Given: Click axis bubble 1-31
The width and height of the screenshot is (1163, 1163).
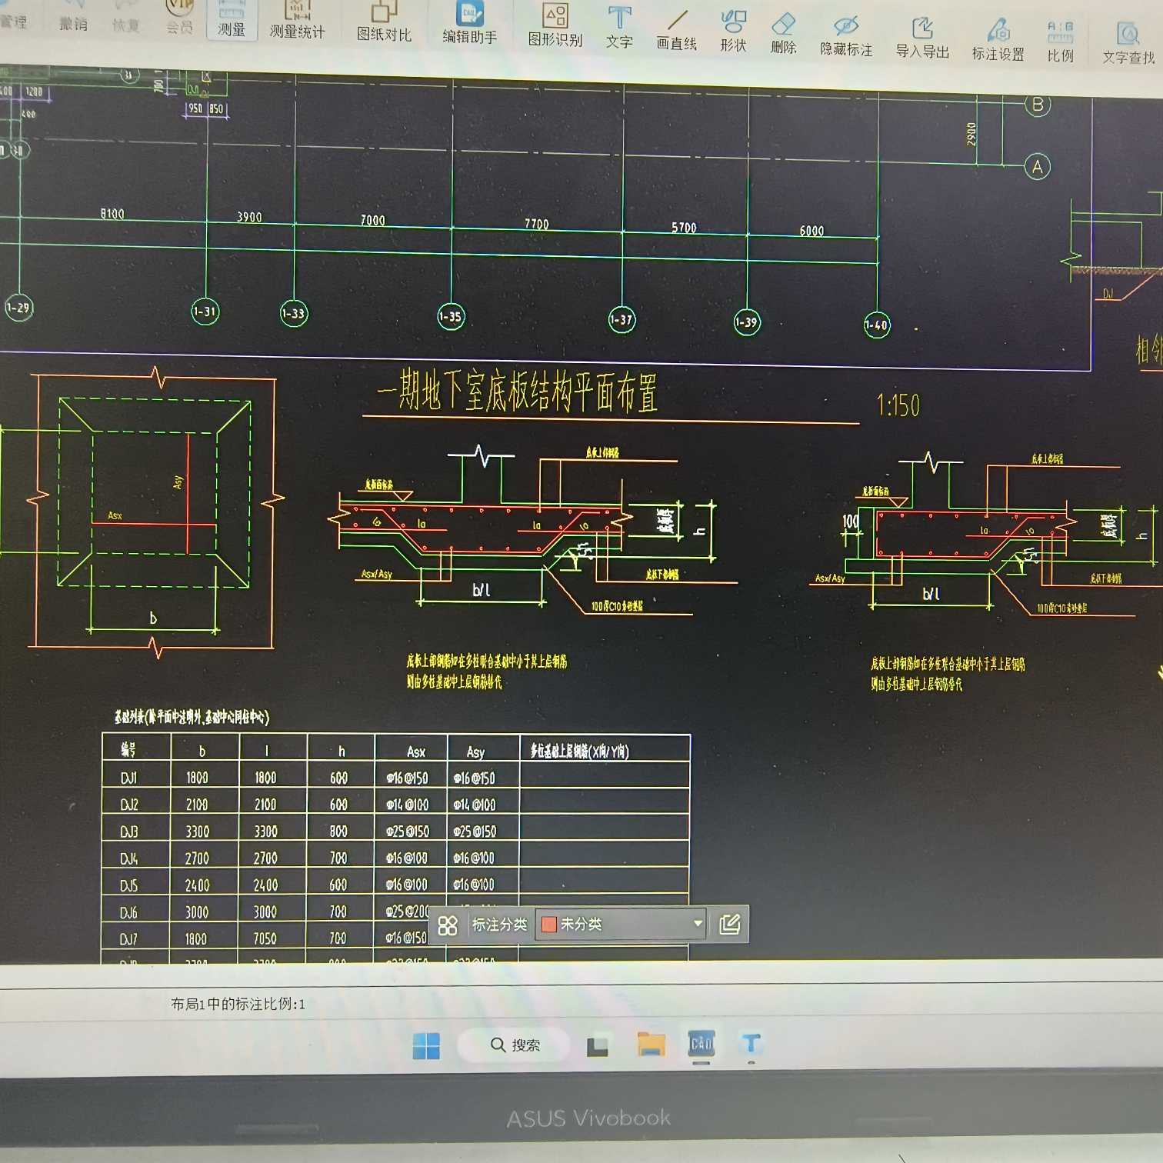Looking at the screenshot, I should coord(205,312).
